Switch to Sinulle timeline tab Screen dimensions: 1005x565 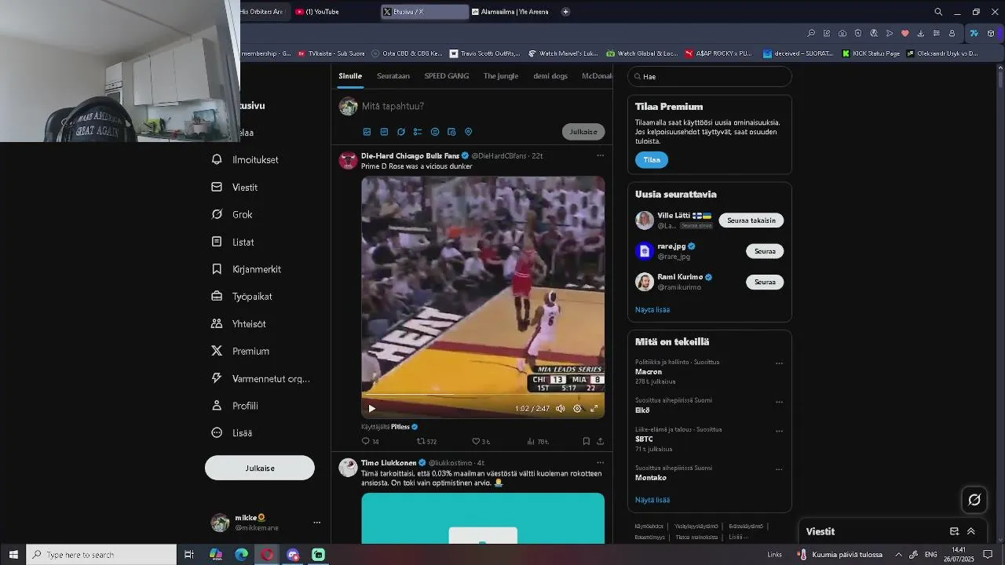tap(350, 76)
